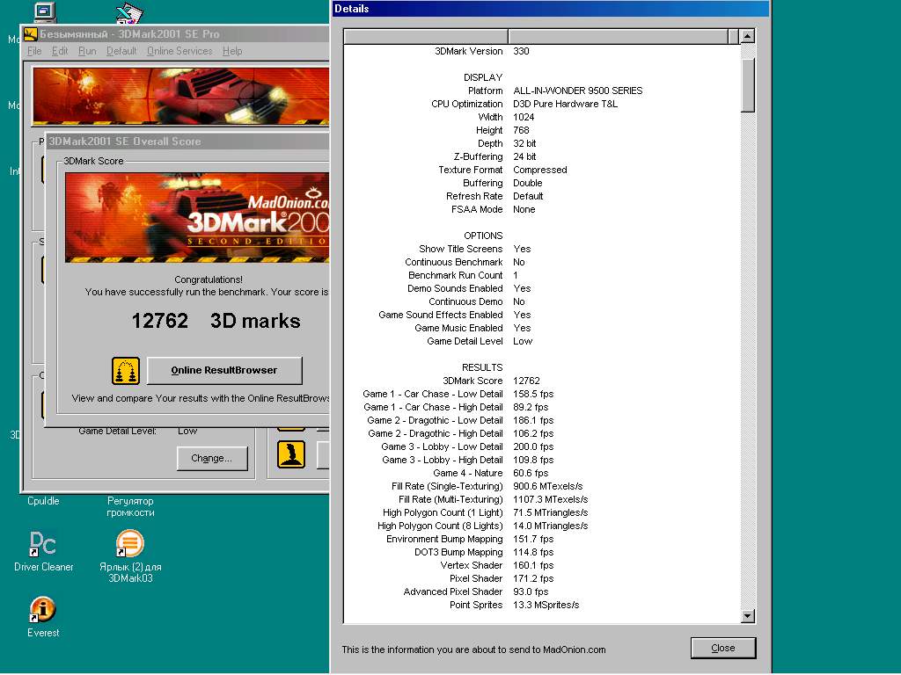This screenshot has width=901, height=675.
Task: Click the computer icon at the desktop top
Action: (x=43, y=11)
